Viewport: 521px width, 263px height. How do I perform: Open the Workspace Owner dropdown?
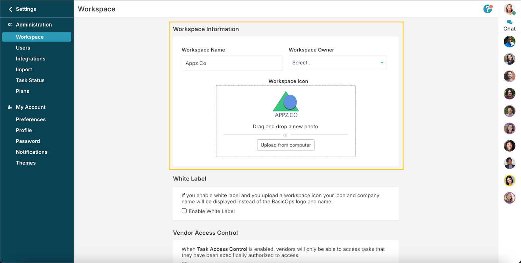tap(337, 62)
